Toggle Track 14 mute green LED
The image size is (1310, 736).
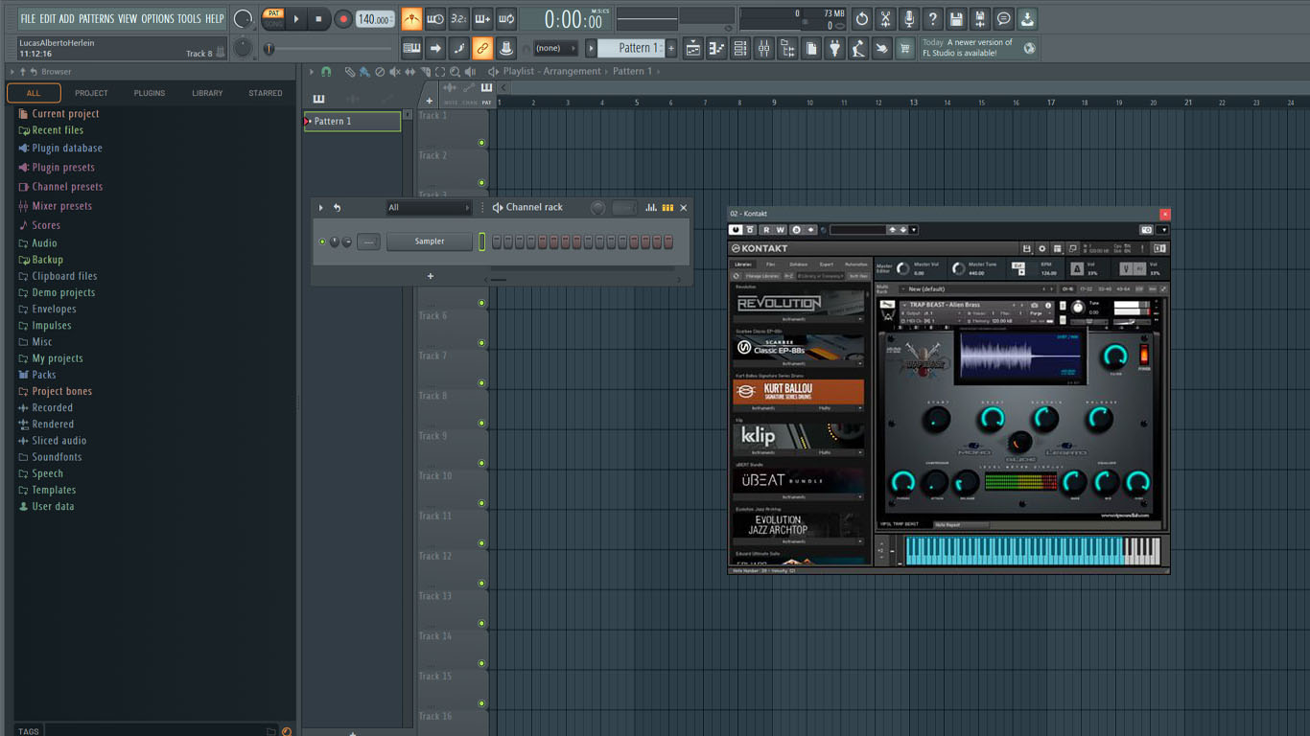click(481, 663)
